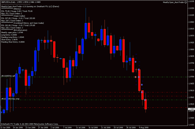This screenshot has width=195, height=129.
Task: Select the blue diamond on the sell order line
Action: tap(139, 77)
